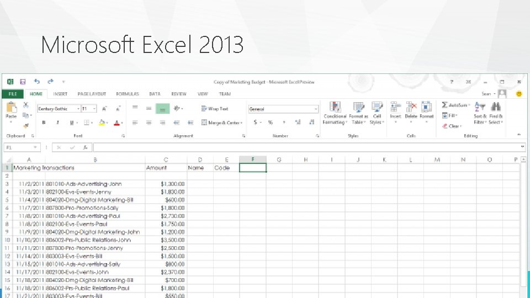The height and width of the screenshot is (298, 530).
Task: Click the Top Align icon
Action: pyautogui.click(x=135, y=108)
